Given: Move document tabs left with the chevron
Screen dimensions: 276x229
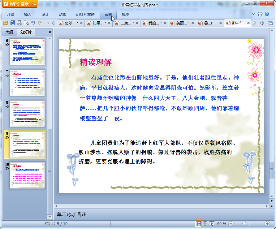Looking at the screenshot, I should [x=54, y=23].
